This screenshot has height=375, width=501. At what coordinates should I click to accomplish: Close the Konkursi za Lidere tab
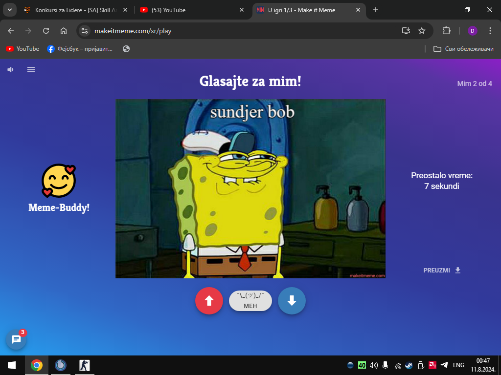(125, 10)
